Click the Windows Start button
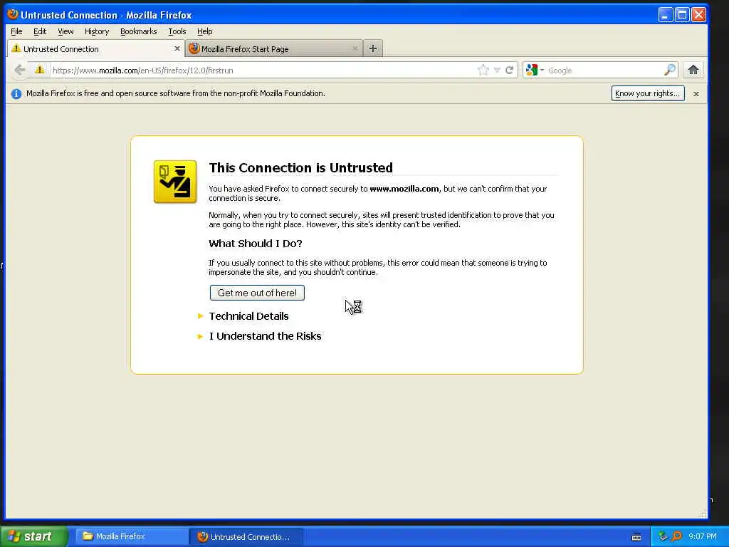This screenshot has height=547, width=729. (33, 536)
